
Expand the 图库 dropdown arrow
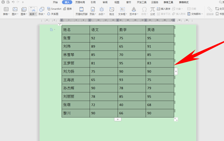(x=26, y=14)
